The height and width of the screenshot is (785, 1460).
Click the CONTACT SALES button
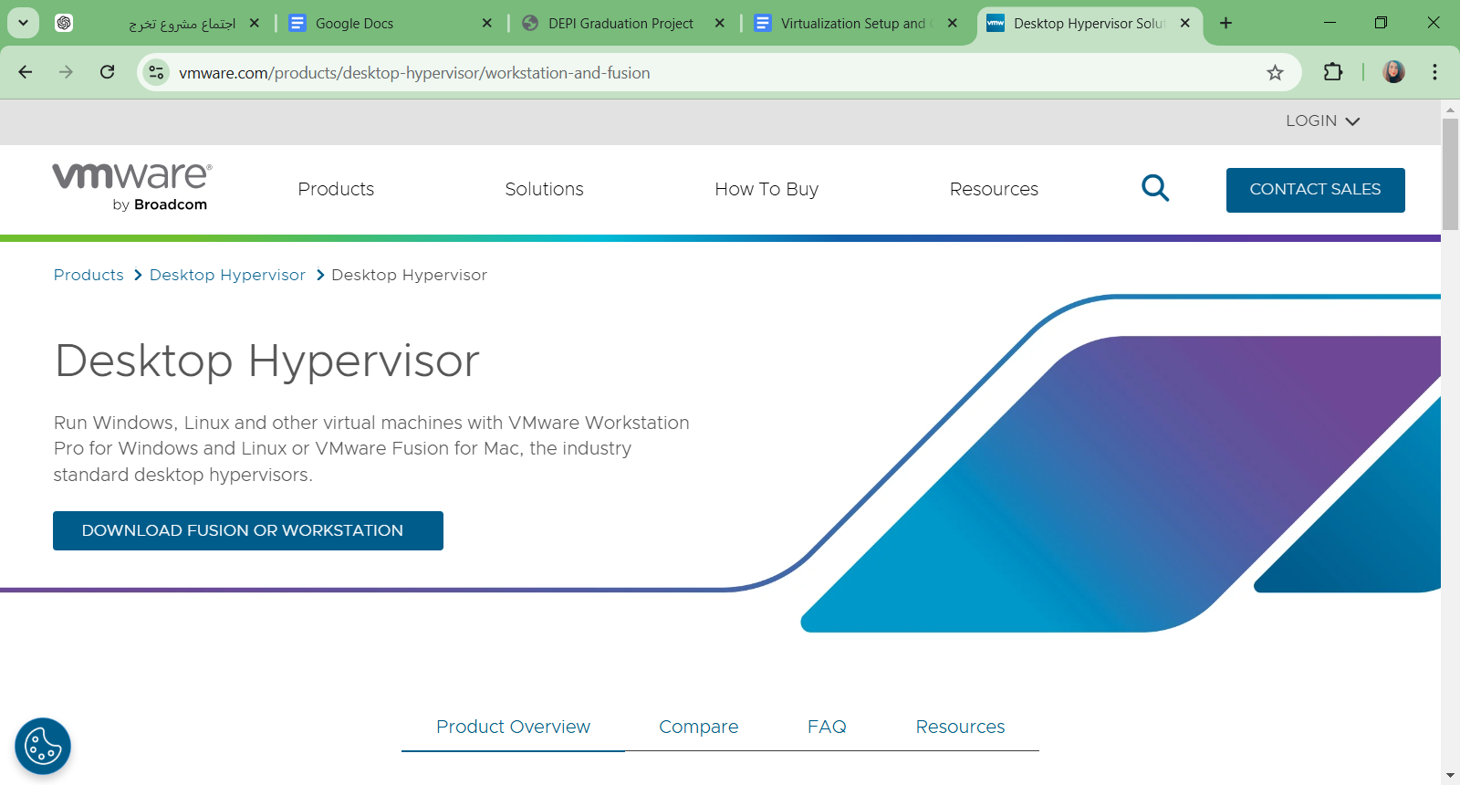coord(1315,190)
